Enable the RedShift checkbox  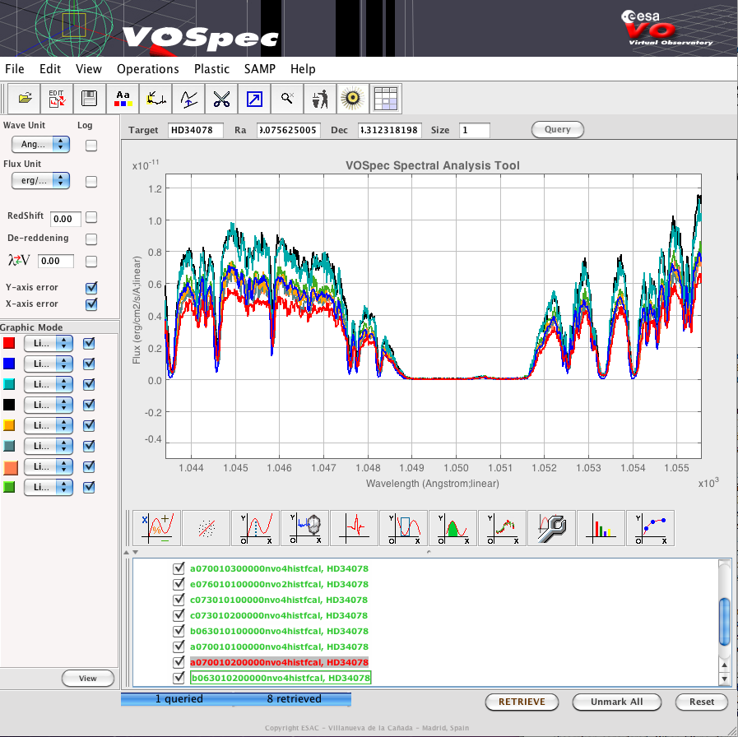click(x=91, y=217)
